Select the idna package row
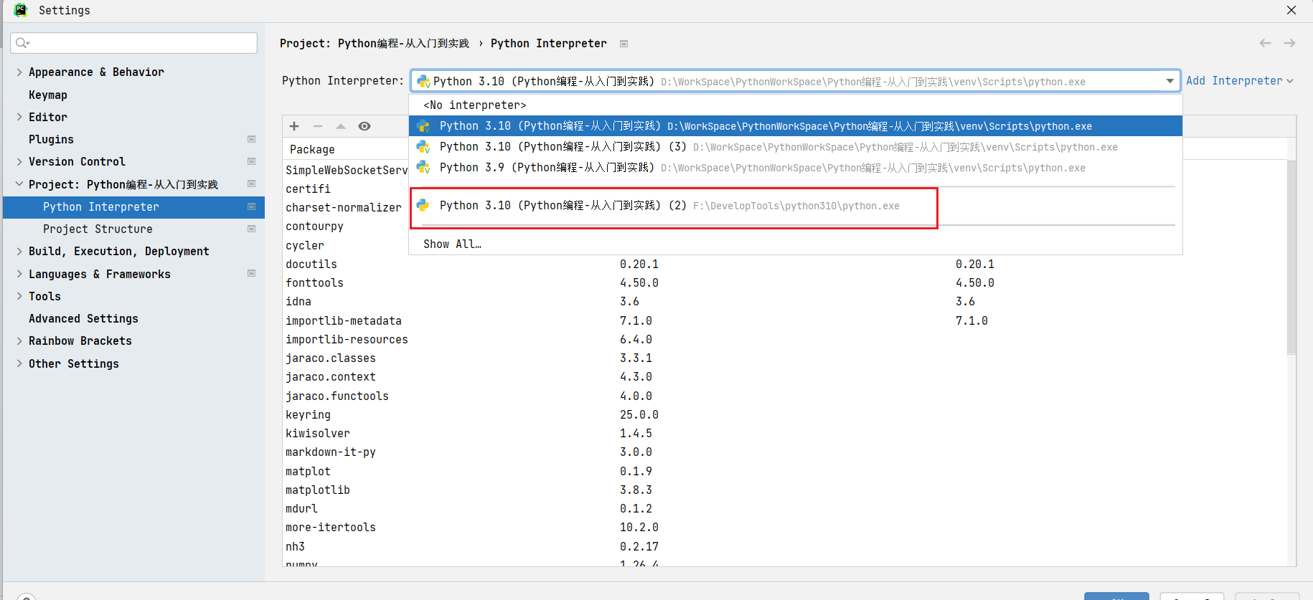Viewport: 1313px width, 600px height. point(785,301)
